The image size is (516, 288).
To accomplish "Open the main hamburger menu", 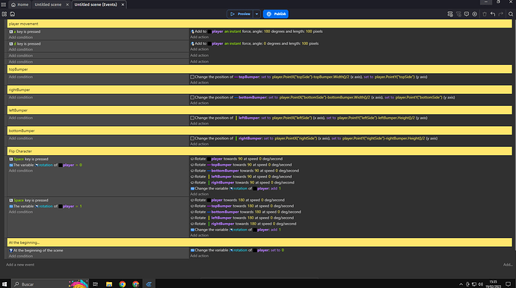I will pyautogui.click(x=4, y=4).
